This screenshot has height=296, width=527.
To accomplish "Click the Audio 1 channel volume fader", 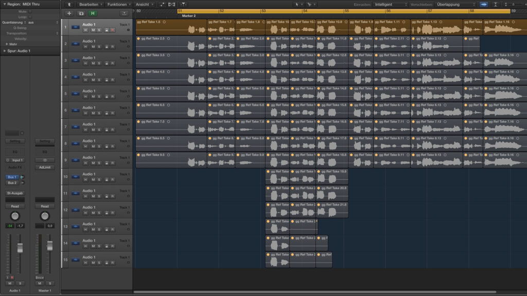I will (20, 248).
